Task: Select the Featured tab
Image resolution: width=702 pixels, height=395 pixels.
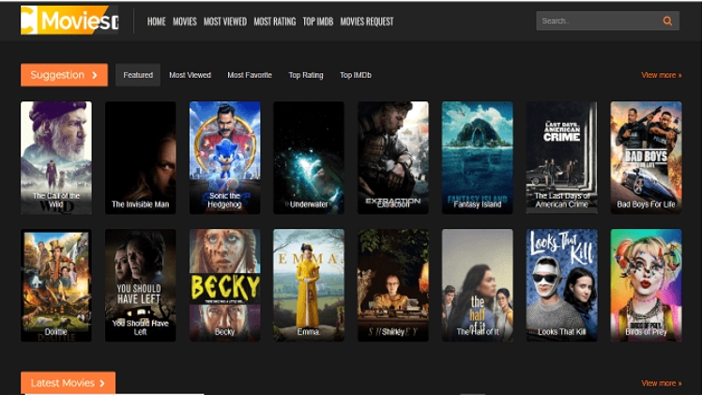Action: [x=138, y=75]
